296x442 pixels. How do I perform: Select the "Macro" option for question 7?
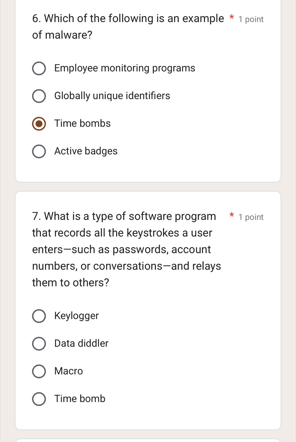coord(39,371)
